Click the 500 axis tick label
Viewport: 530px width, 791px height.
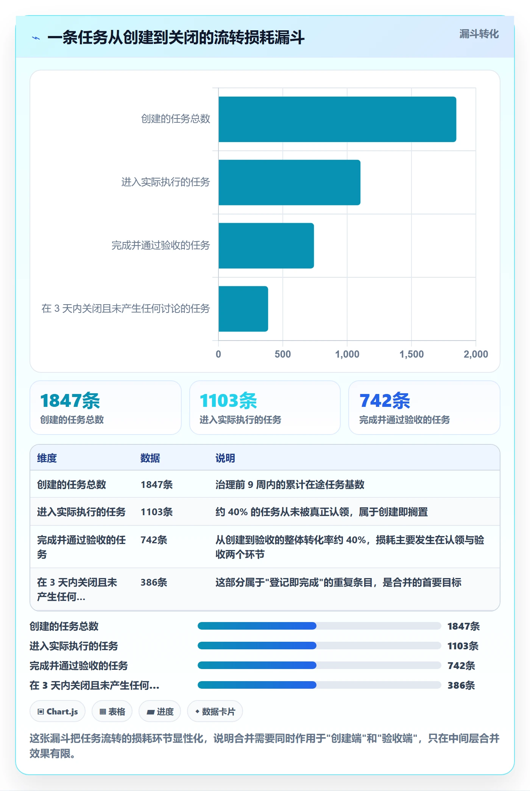pyautogui.click(x=283, y=354)
